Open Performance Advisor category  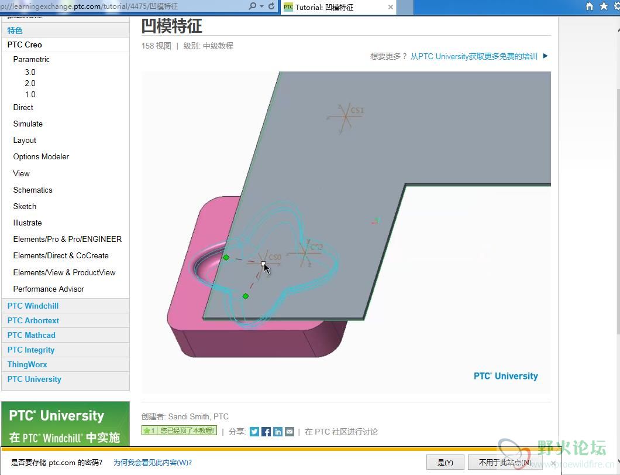(49, 289)
